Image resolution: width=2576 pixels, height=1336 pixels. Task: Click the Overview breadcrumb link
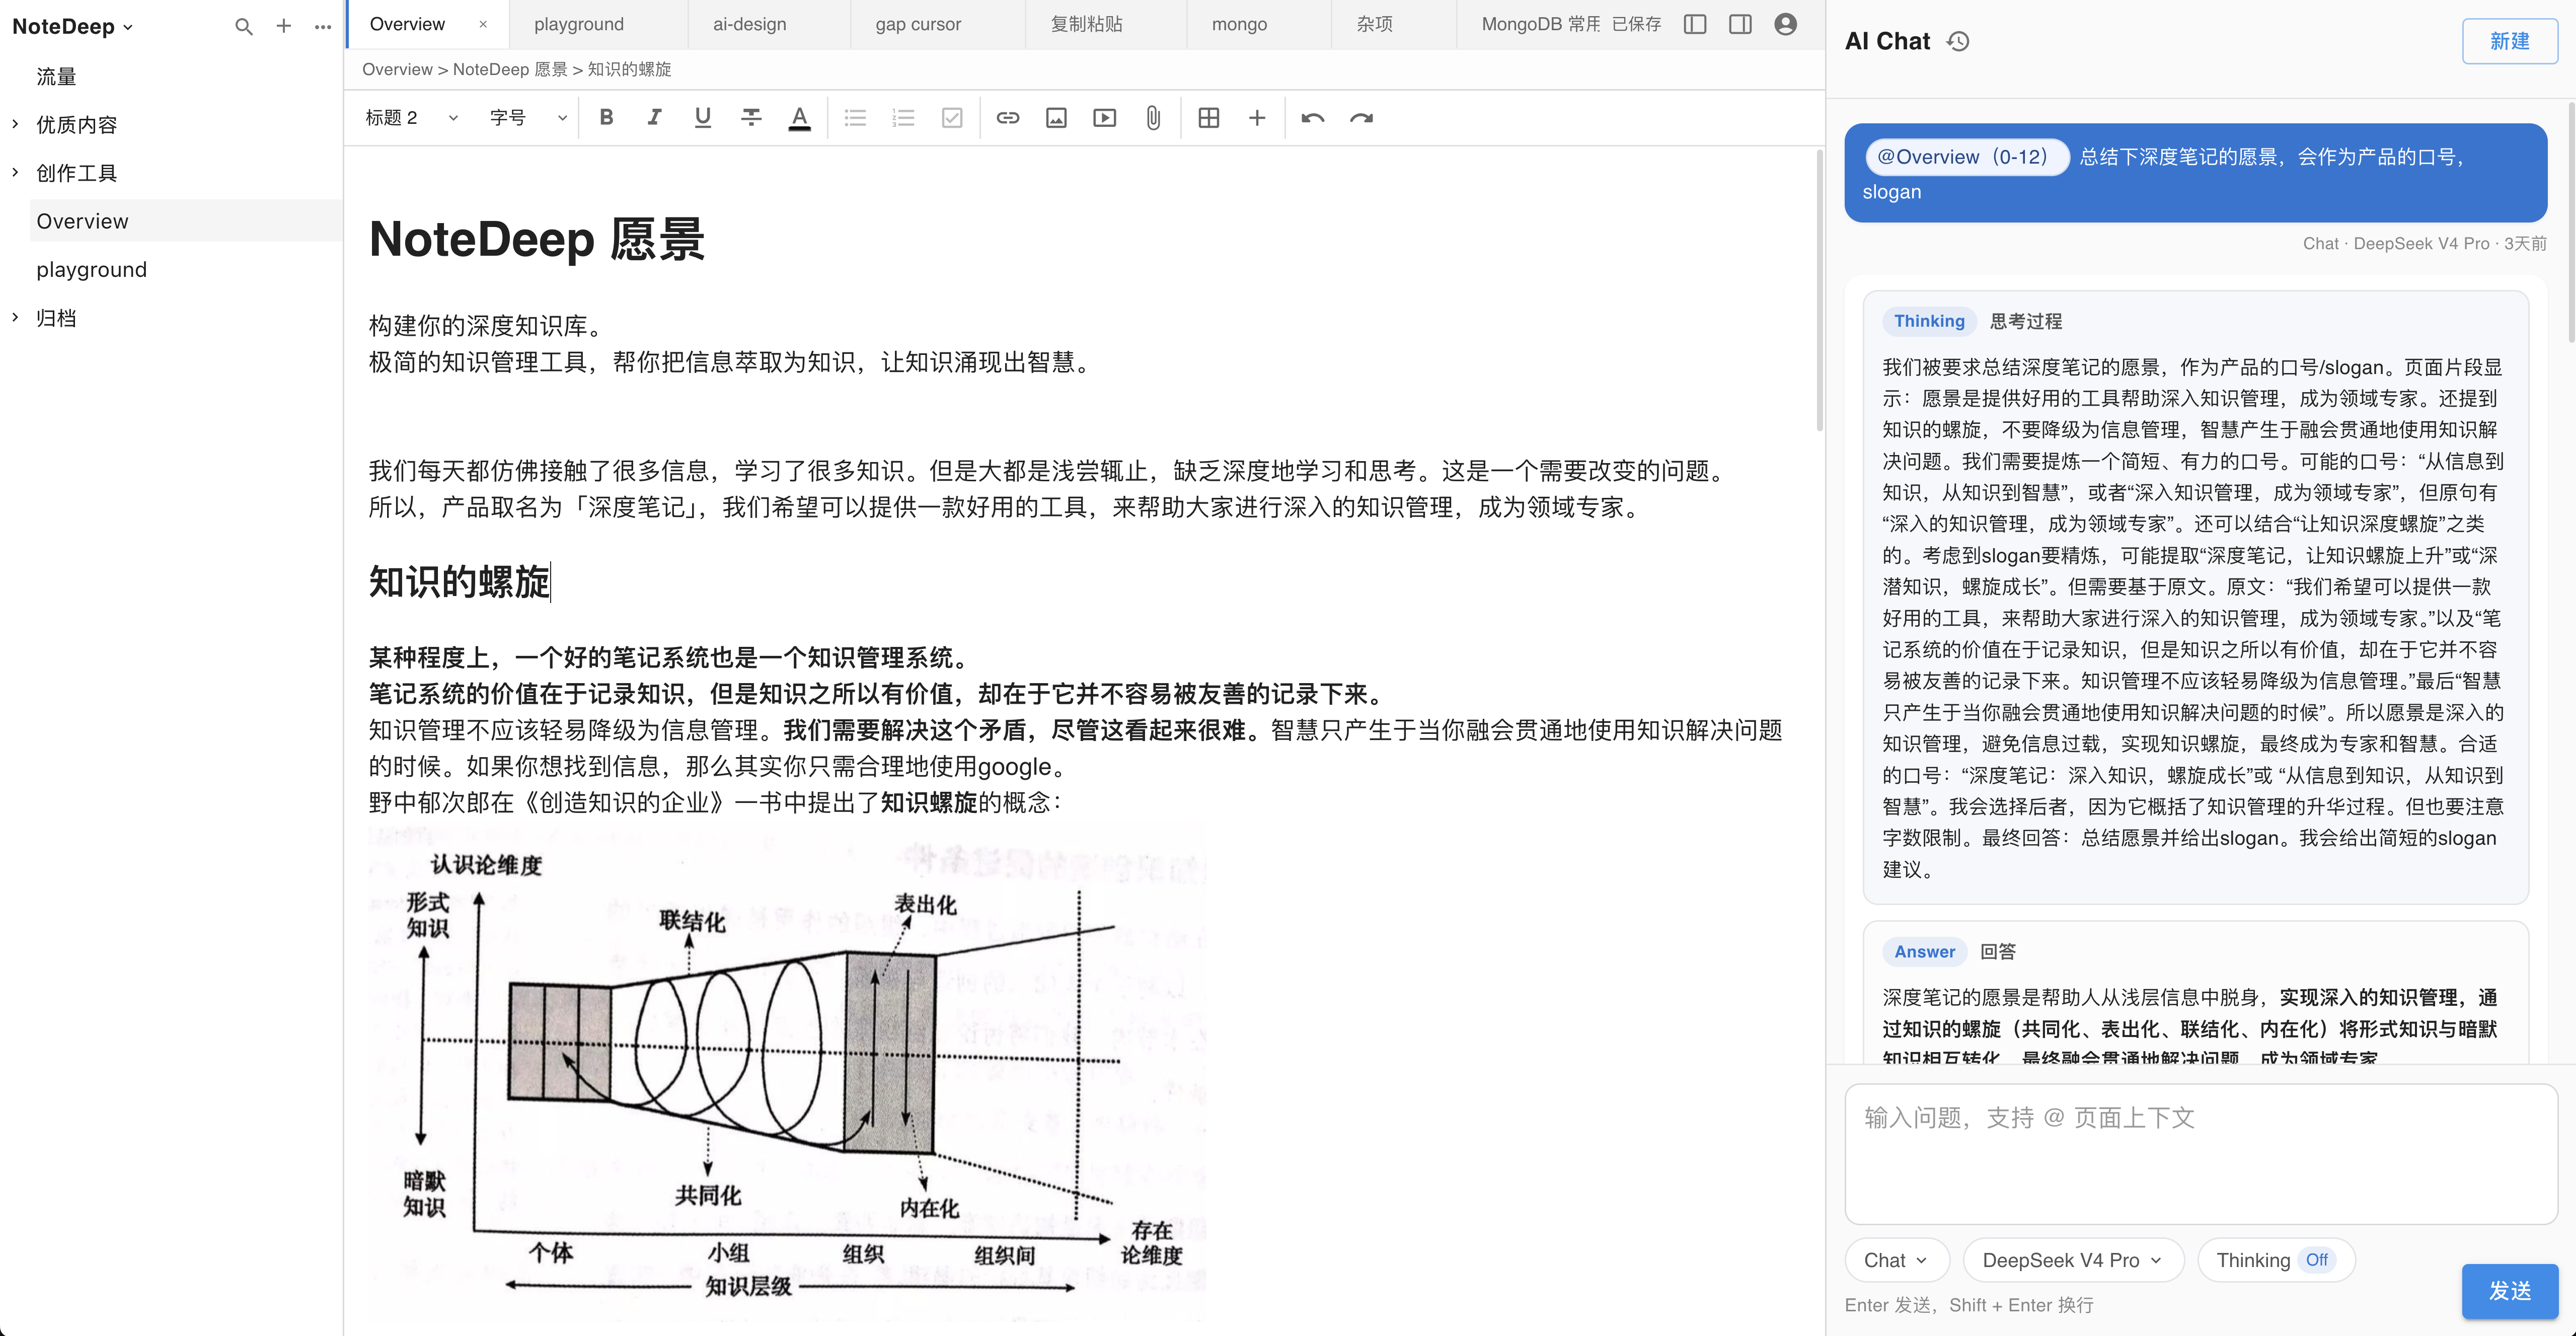[x=397, y=69]
